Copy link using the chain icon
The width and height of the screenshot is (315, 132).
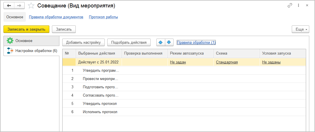pos(290,6)
